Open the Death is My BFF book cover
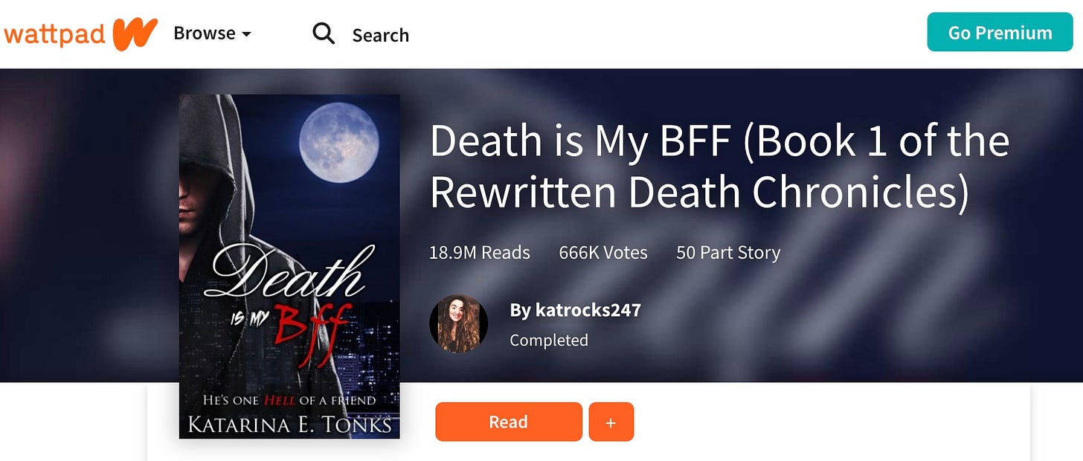This screenshot has height=461, width=1083. [289, 266]
